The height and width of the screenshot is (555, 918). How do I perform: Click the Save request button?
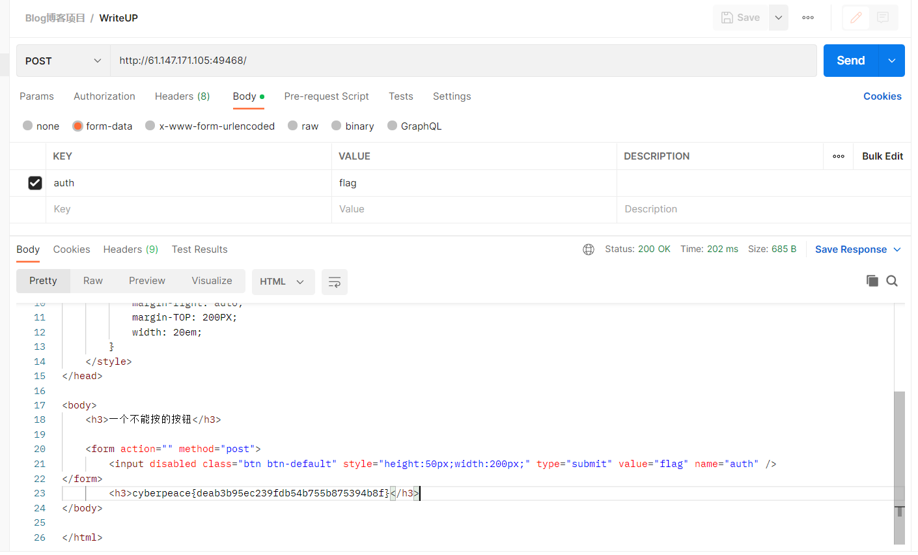coord(741,18)
